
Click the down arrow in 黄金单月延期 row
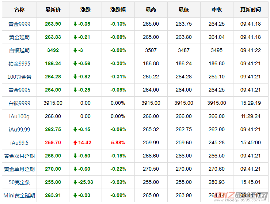pos(75,169)
